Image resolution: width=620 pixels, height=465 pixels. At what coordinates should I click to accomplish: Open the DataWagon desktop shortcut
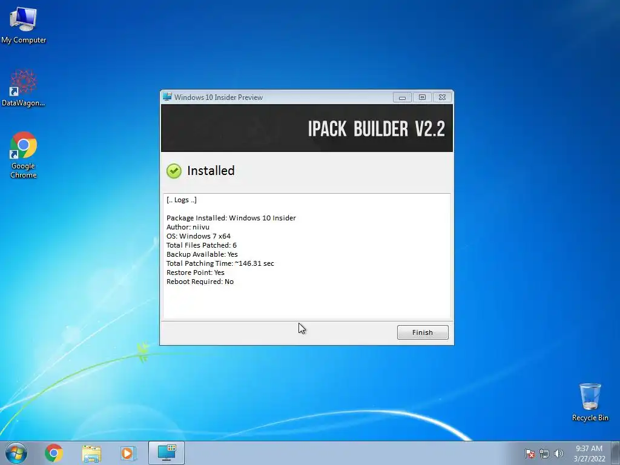click(x=24, y=88)
